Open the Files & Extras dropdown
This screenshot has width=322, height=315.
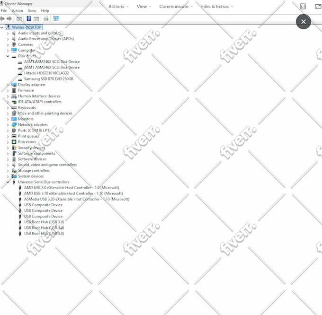[217, 7]
